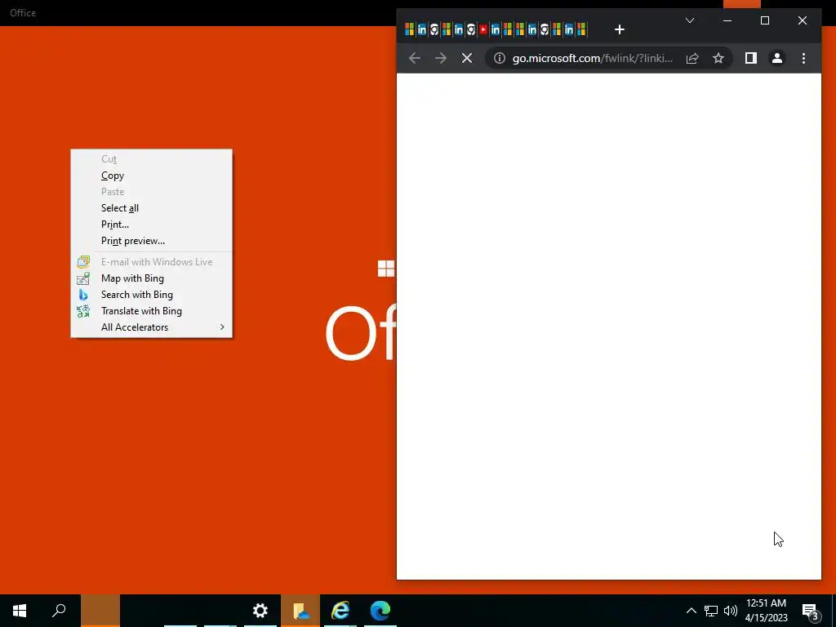Viewport: 836px width, 627px height.
Task: Share this page icon
Action: pos(692,58)
